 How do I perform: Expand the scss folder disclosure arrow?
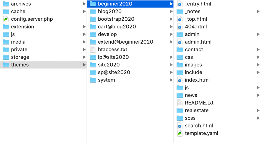258,118
